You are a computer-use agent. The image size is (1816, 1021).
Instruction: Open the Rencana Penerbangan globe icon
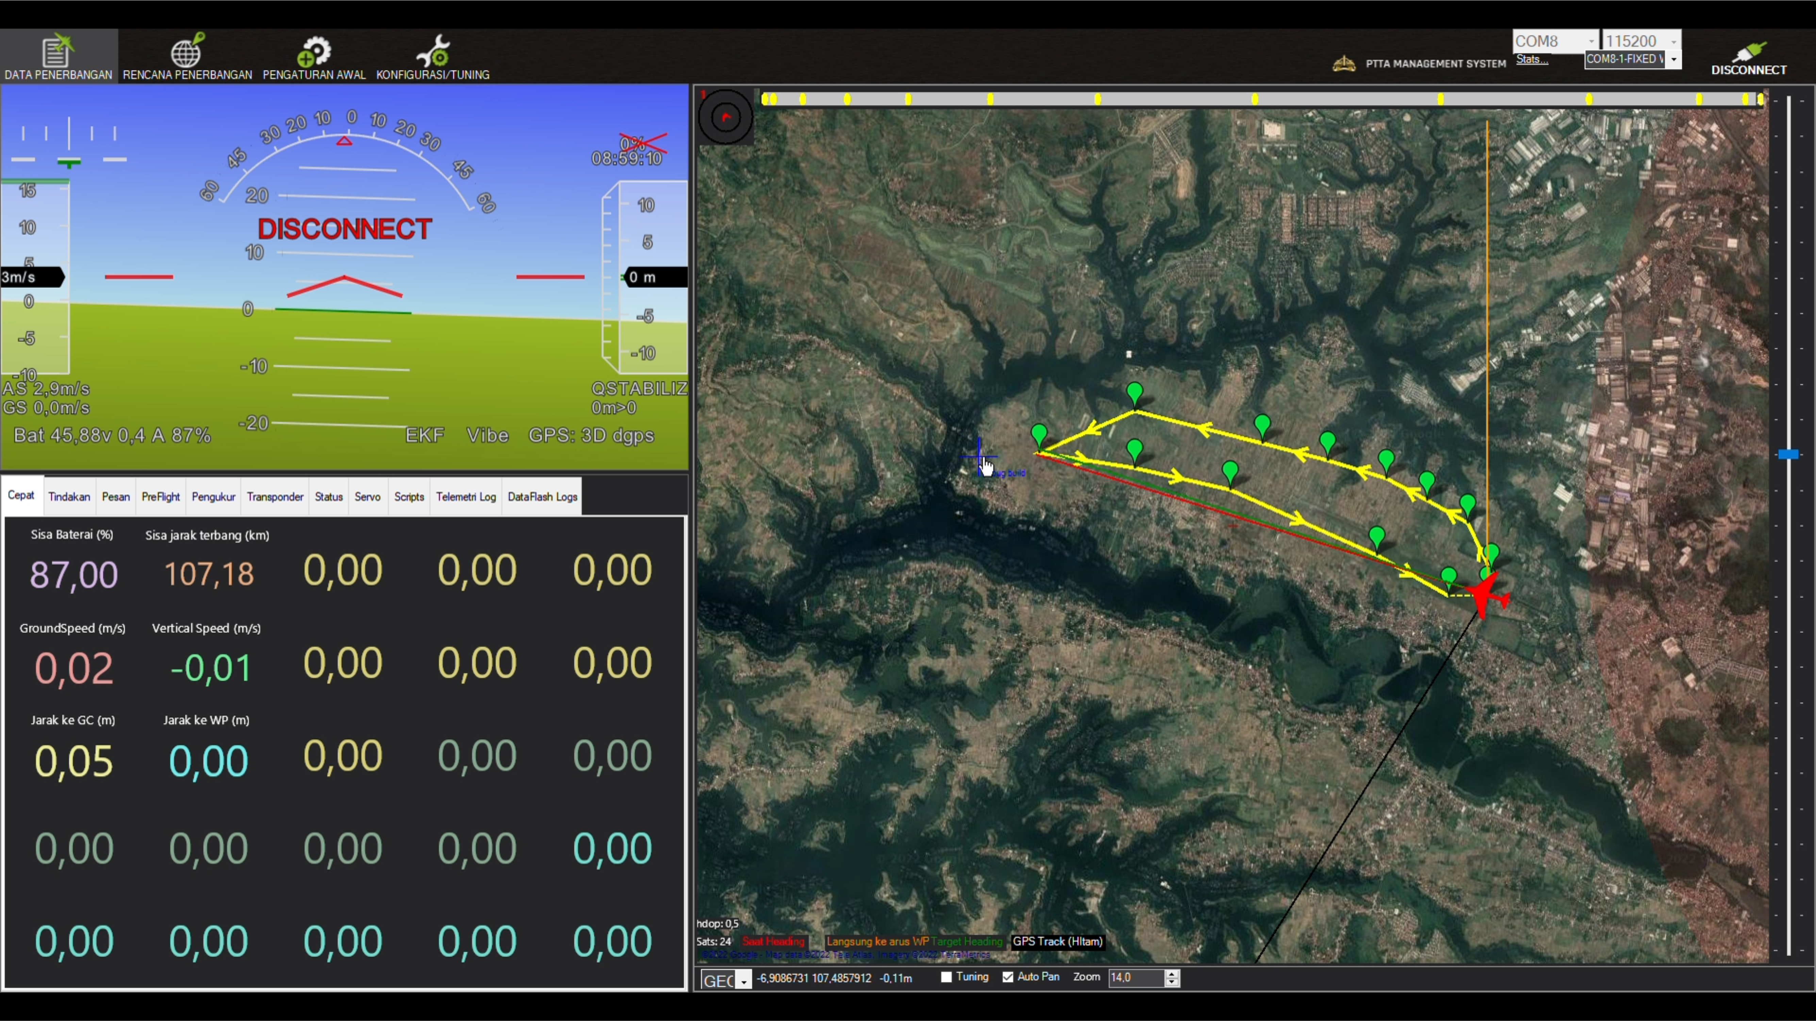(x=187, y=51)
